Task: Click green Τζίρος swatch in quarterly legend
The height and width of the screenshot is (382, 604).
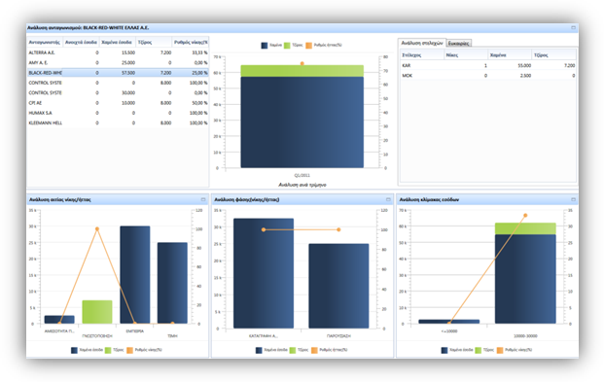Action: pos(287,46)
